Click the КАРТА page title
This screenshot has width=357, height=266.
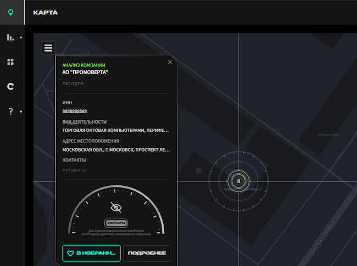pyautogui.click(x=46, y=13)
